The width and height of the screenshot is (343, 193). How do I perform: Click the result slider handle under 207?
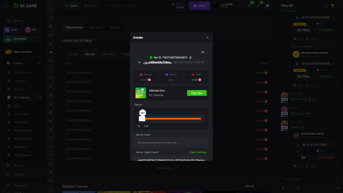(x=142, y=119)
